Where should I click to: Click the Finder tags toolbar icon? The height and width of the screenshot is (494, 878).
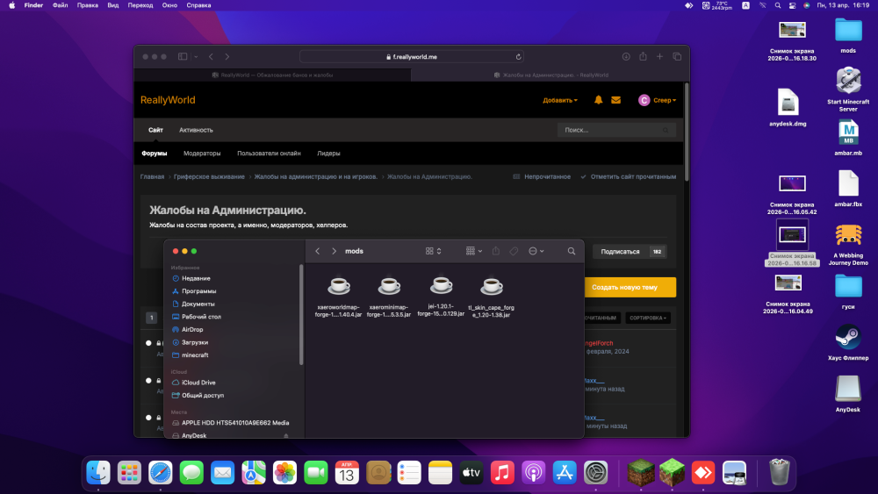pos(514,251)
